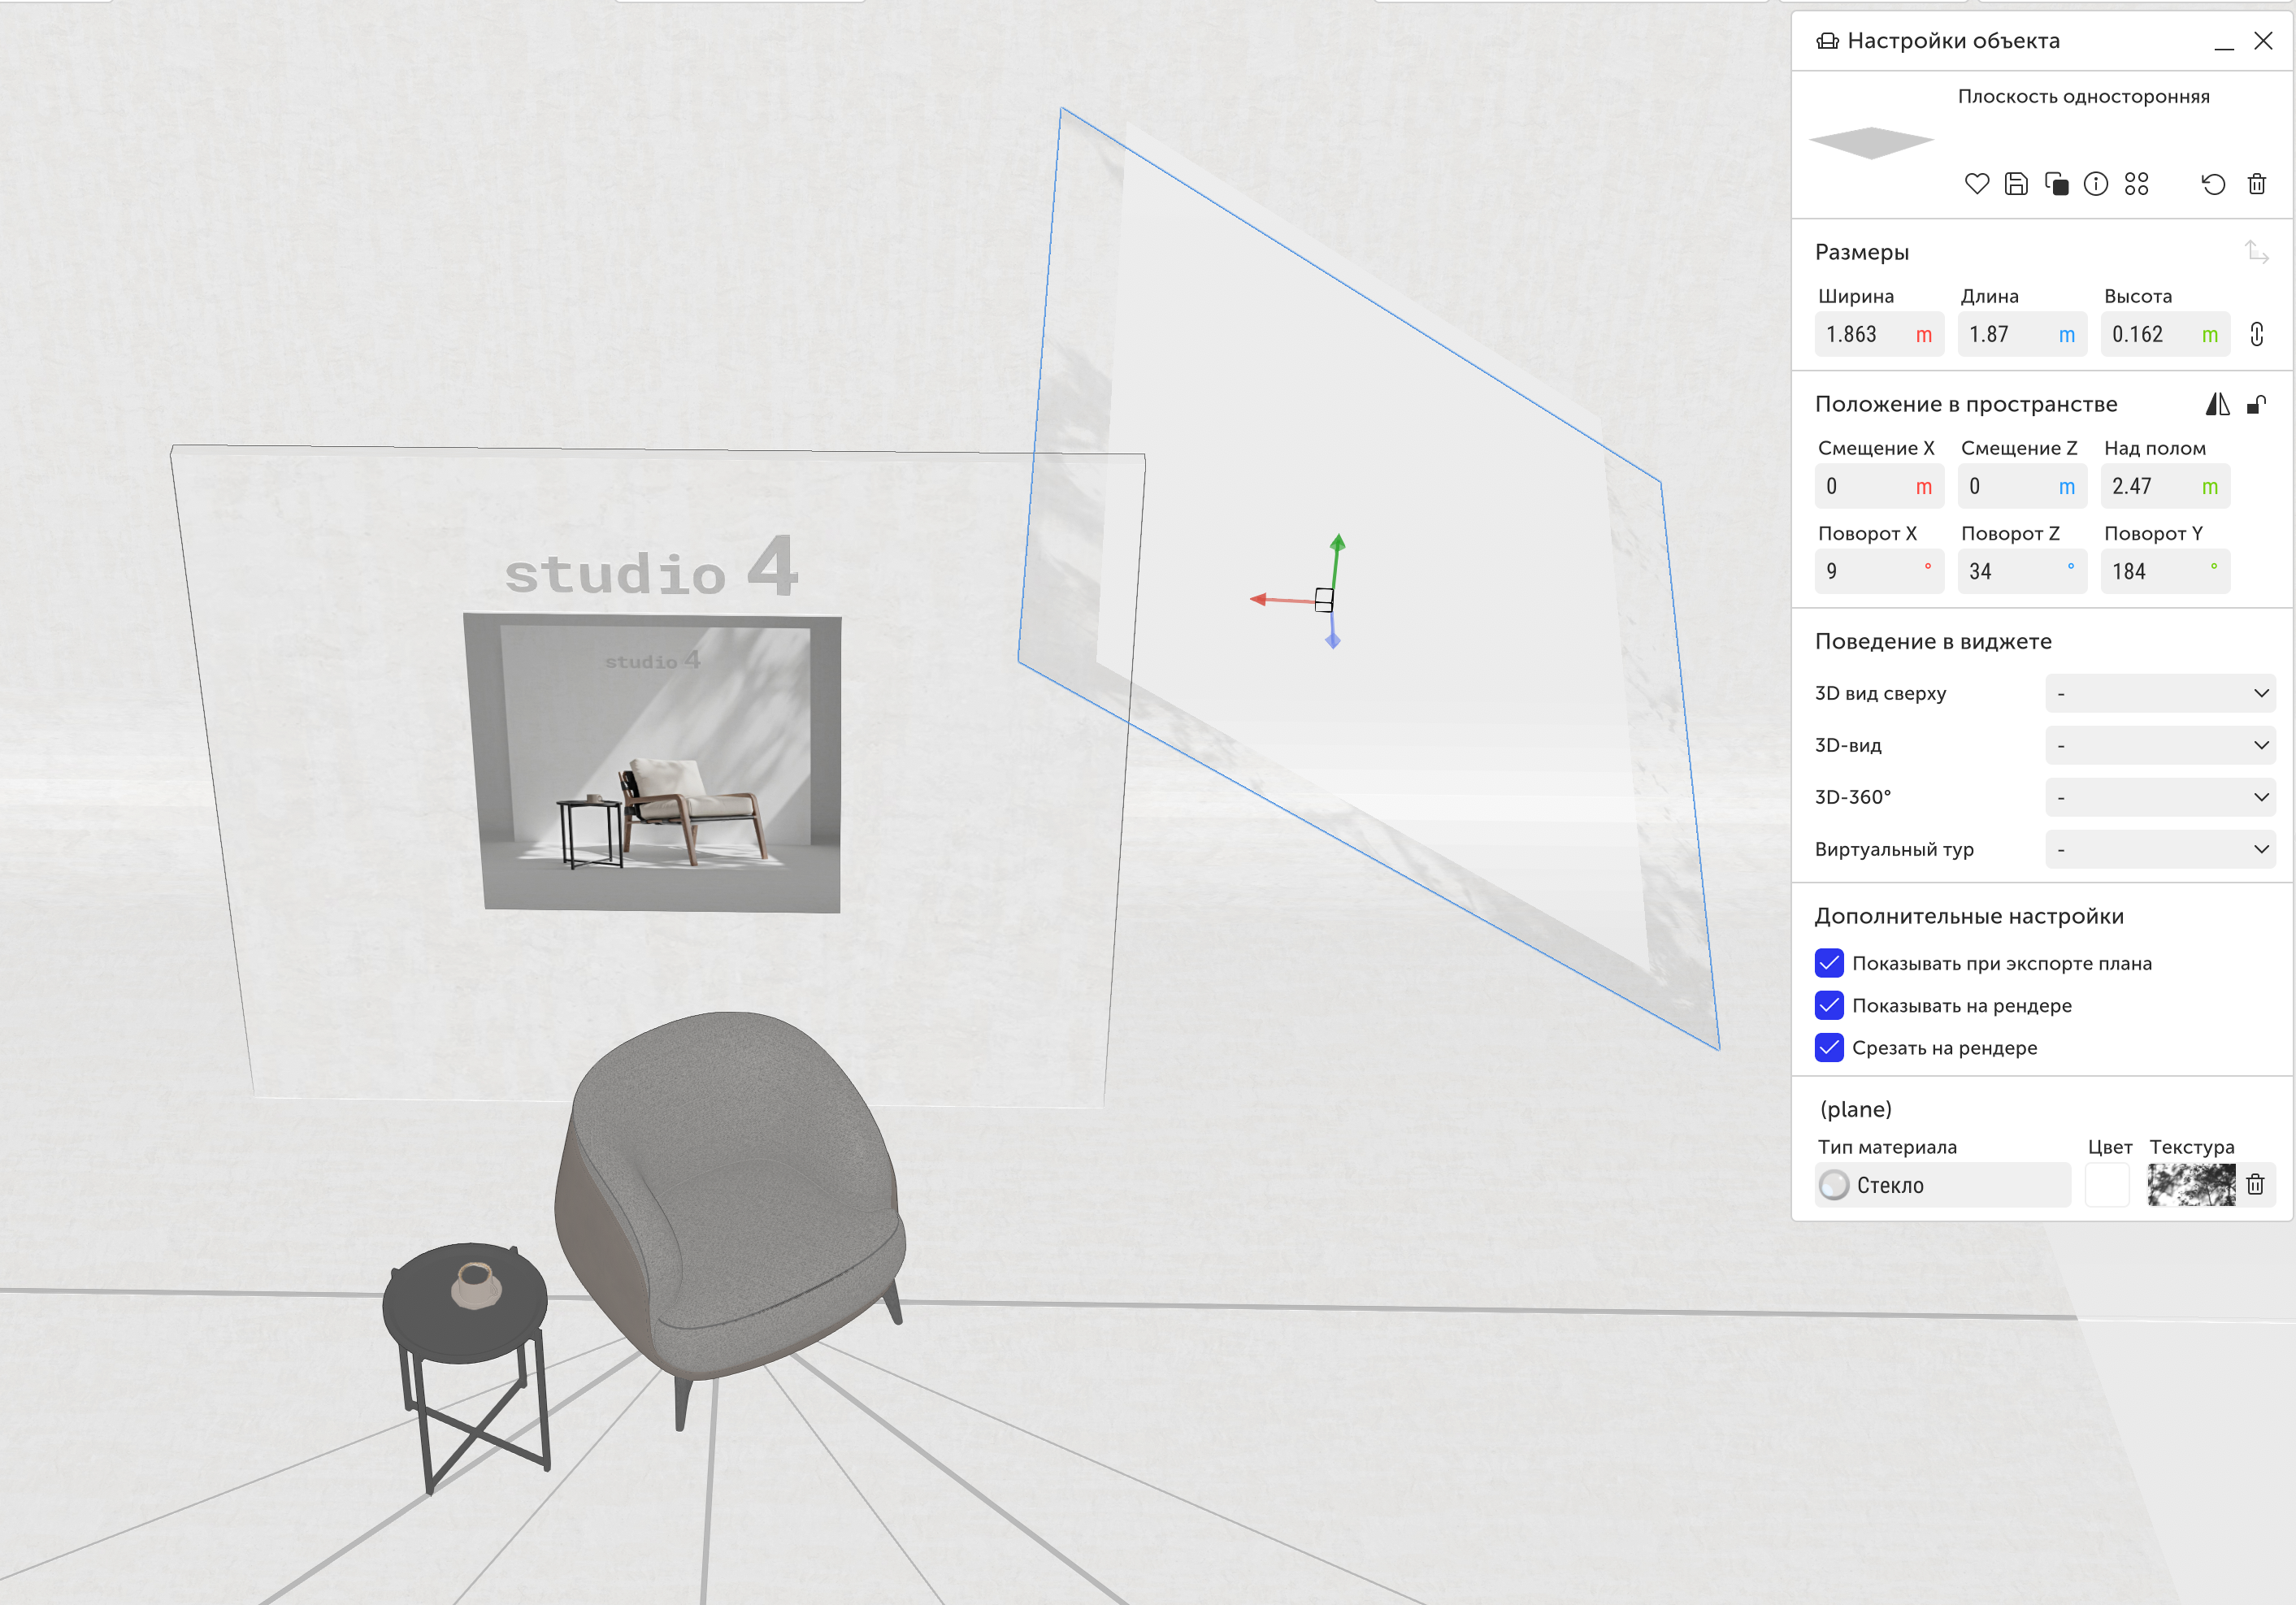Open the 3D вид сверху dropdown
Screen dimensions: 2296x1605
2160,693
